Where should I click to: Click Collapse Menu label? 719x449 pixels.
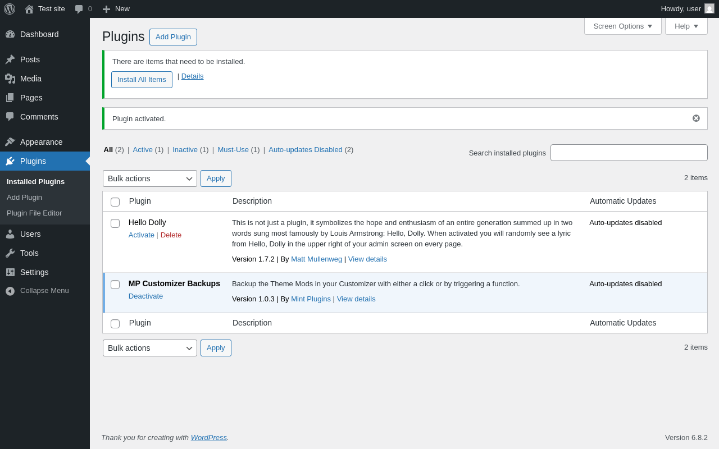[44, 291]
